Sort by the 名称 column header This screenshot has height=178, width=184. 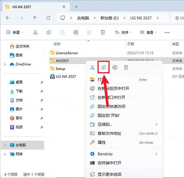tap(57, 44)
